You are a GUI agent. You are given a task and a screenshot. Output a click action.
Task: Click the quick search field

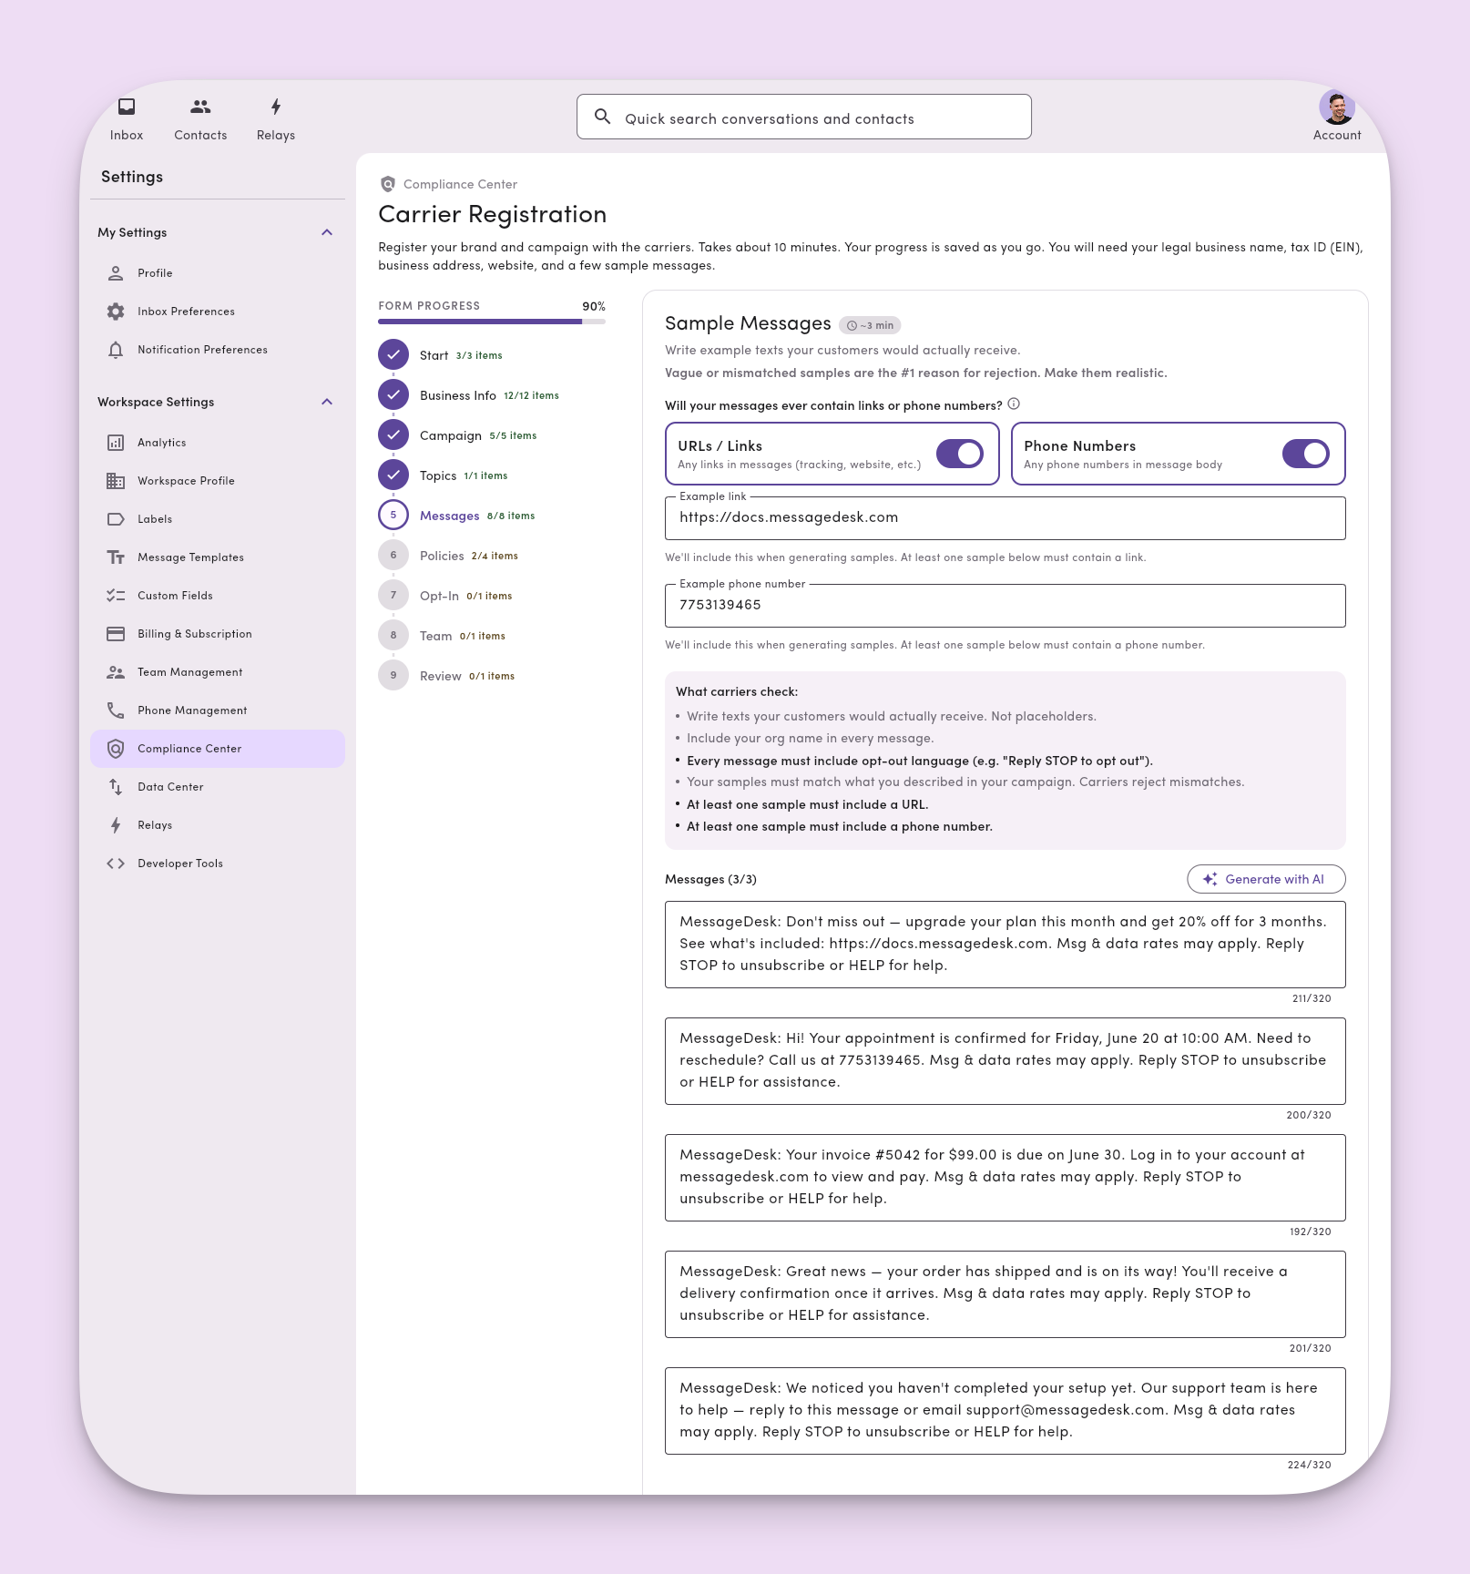click(x=804, y=117)
